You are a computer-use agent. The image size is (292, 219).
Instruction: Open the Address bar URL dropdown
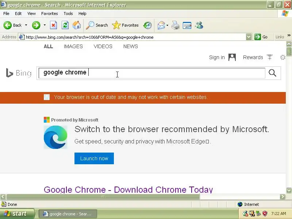249,37
